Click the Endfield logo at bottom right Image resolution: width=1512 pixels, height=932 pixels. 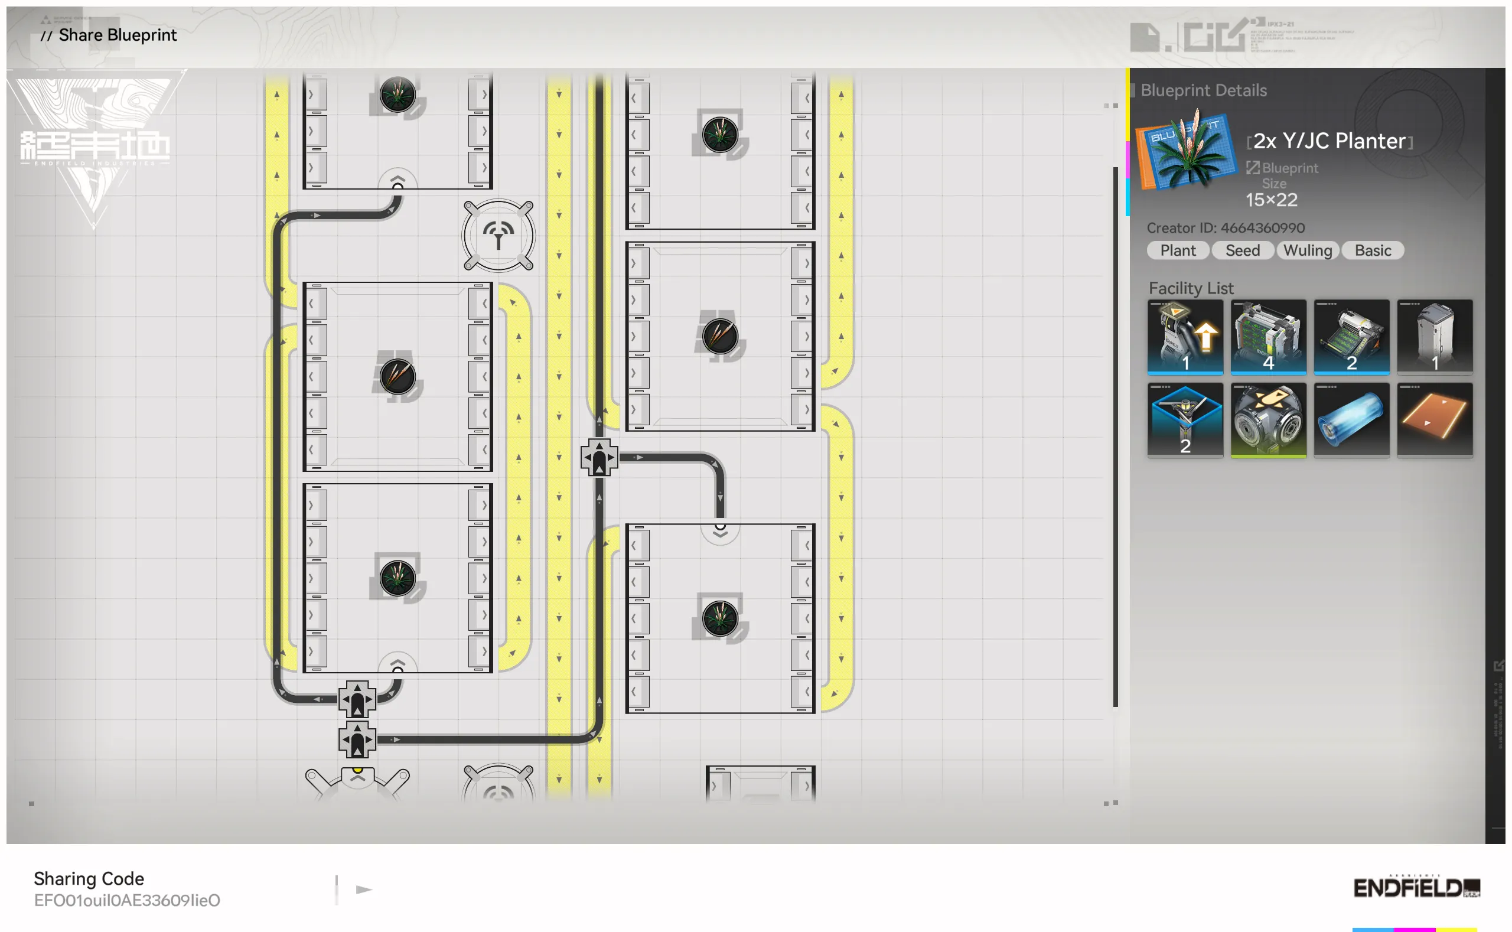[x=1416, y=888]
